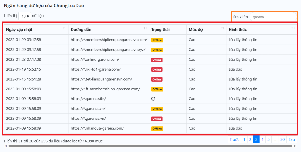This screenshot has width=301, height=152.
Task: Click the scrollbar right arrow
Action: click(x=295, y=146)
